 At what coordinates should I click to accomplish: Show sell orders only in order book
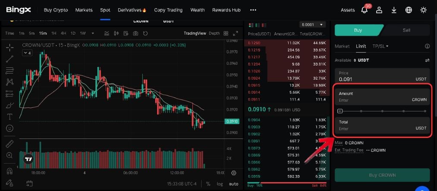click(x=264, y=25)
